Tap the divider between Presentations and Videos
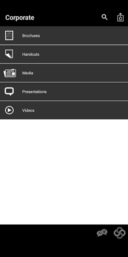Viewport: 128px width, 257px height. 64,101
